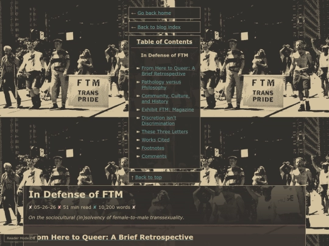
Task: Go to 'Exhibit FTM: Magazine' section
Action: point(168,109)
